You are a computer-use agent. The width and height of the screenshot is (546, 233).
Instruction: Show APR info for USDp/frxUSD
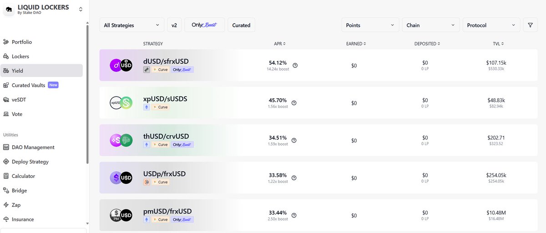[295, 178]
